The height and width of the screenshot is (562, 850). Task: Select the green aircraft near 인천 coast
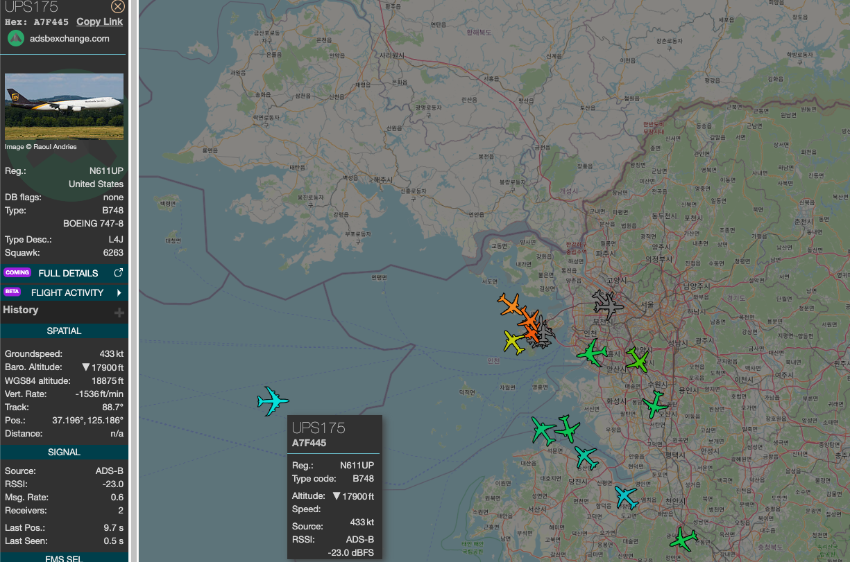pos(592,353)
